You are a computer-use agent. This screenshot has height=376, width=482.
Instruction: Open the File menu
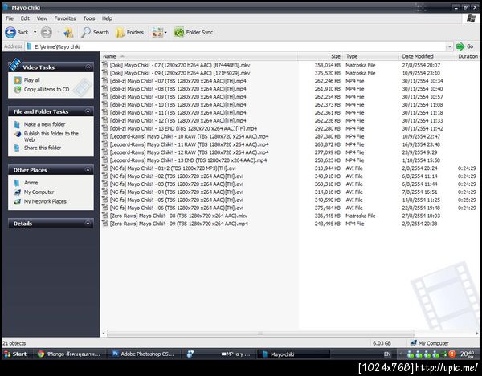pos(10,18)
